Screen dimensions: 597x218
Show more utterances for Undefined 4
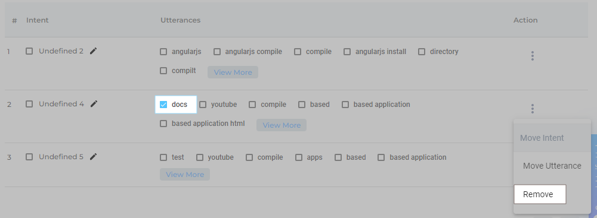282,125
